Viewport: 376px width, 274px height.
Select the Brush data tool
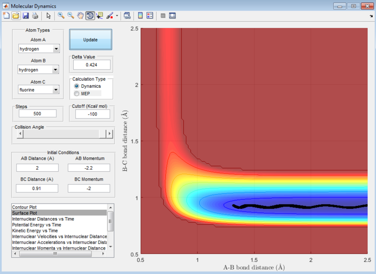pos(110,16)
